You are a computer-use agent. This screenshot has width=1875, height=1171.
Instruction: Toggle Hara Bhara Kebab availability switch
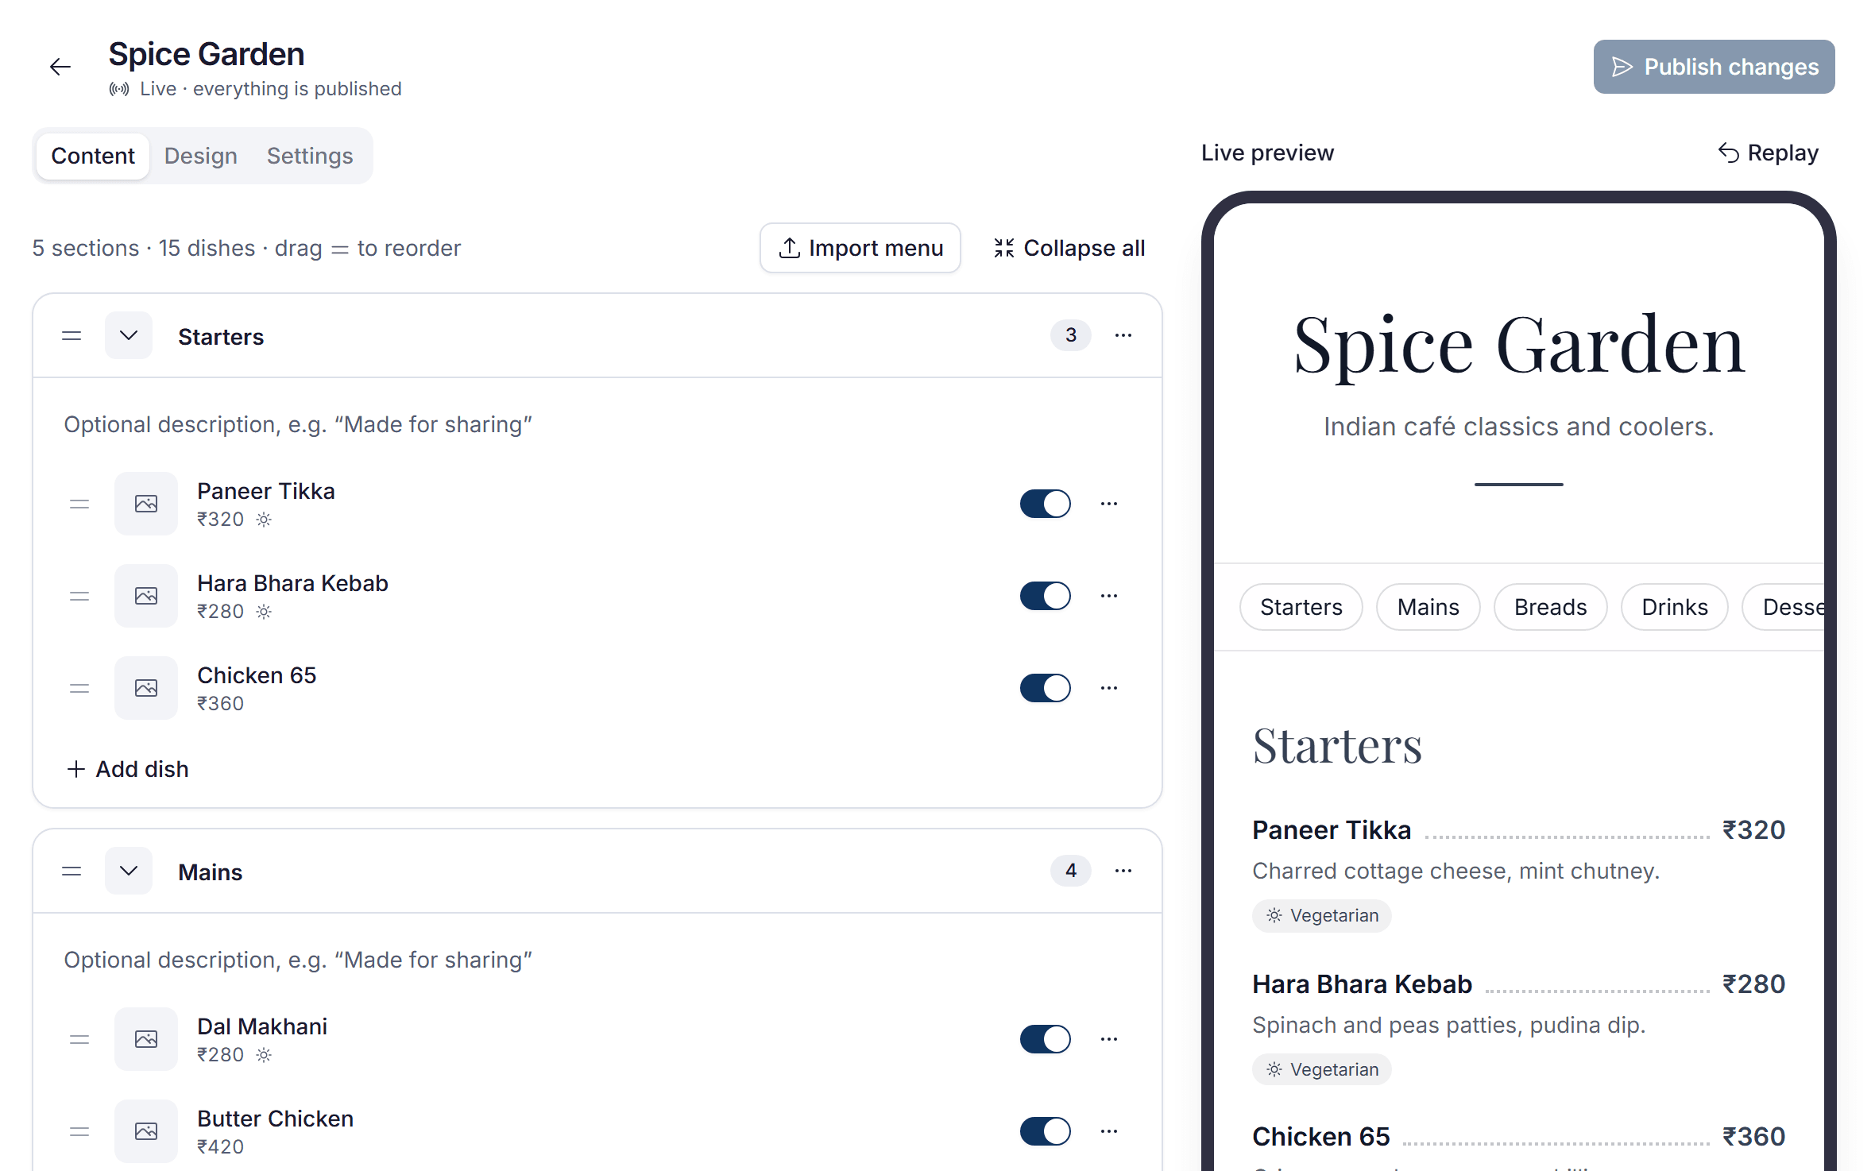pos(1046,596)
